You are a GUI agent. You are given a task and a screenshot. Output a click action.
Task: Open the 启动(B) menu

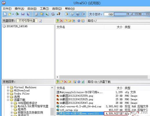[x=32, y=9]
